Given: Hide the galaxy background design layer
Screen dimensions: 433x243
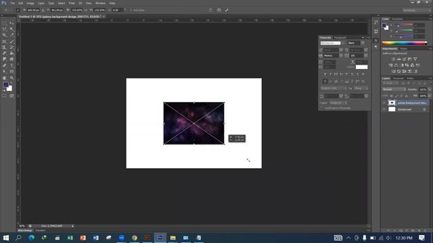Looking at the screenshot, I should (384, 103).
